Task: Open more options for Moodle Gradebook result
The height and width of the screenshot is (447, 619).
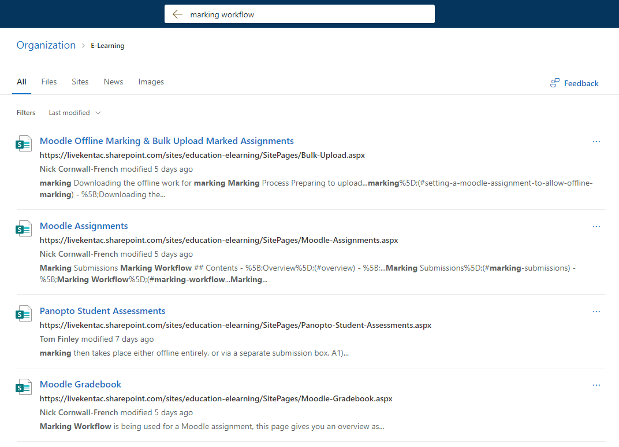Action: (x=596, y=385)
